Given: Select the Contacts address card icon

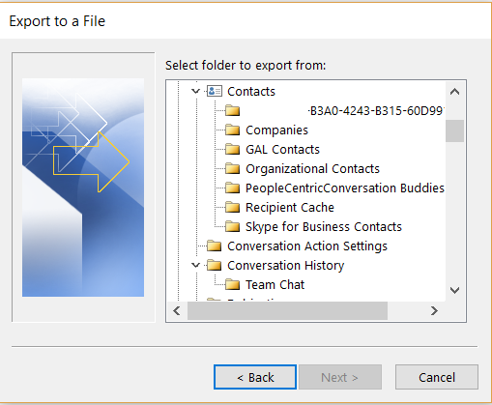Looking at the screenshot, I should click(x=215, y=91).
